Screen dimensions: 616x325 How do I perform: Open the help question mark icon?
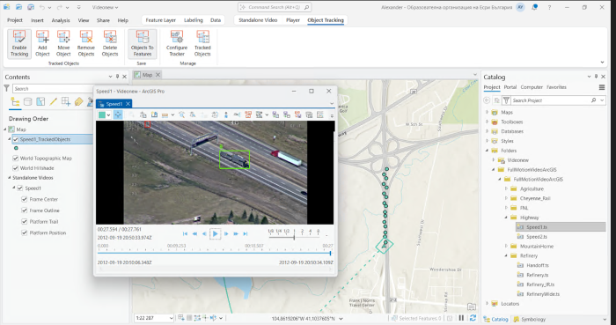[549, 7]
